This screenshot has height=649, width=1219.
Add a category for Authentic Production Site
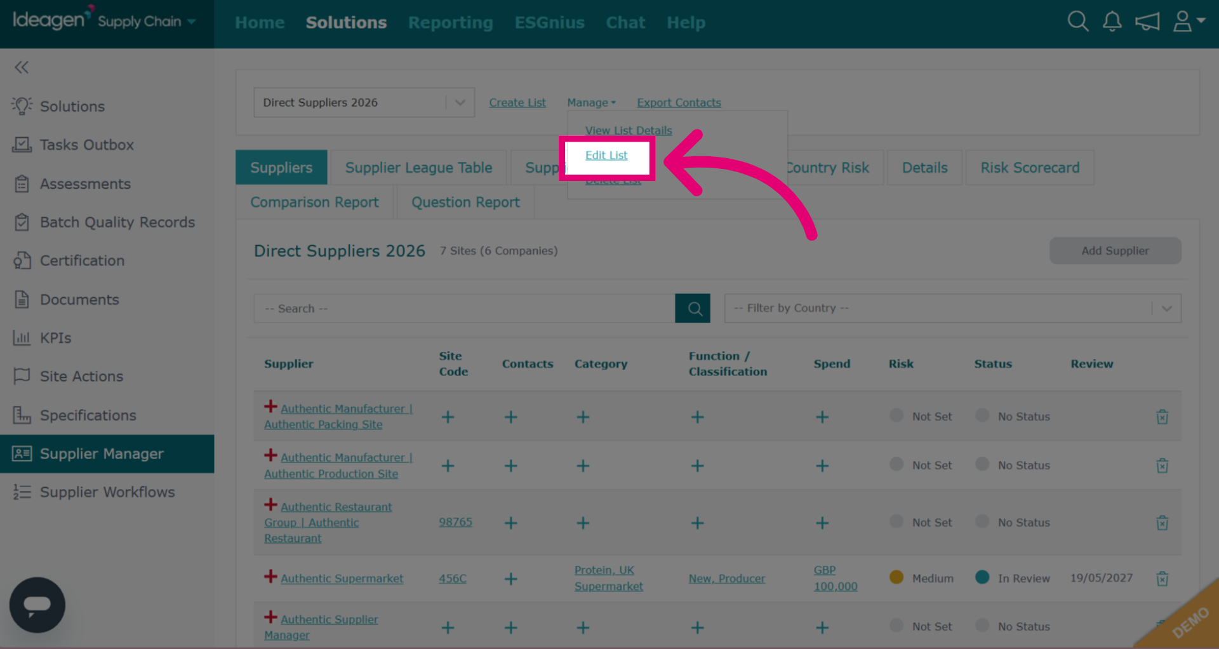click(x=583, y=466)
